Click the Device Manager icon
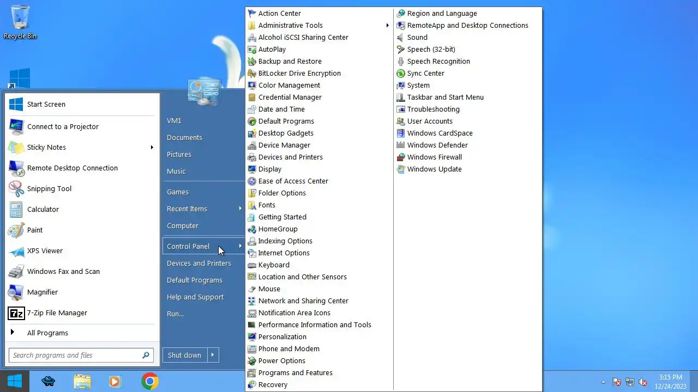This screenshot has height=392, width=698. coord(251,145)
